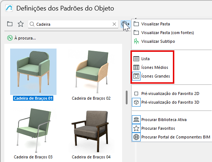Click the object list vertical scrollbar

coord(126,97)
